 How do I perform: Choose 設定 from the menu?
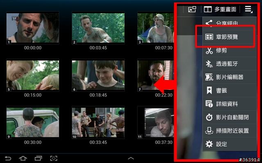point(229,144)
